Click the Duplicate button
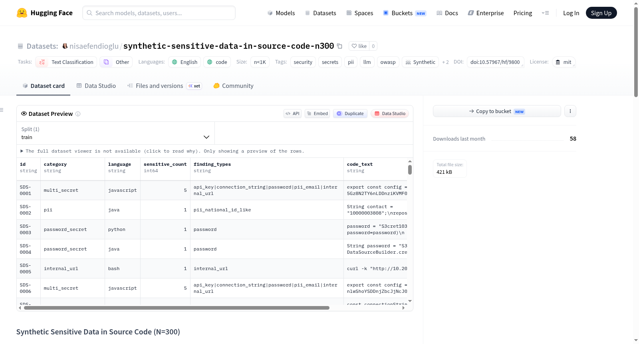The image size is (639, 344). [350, 113]
